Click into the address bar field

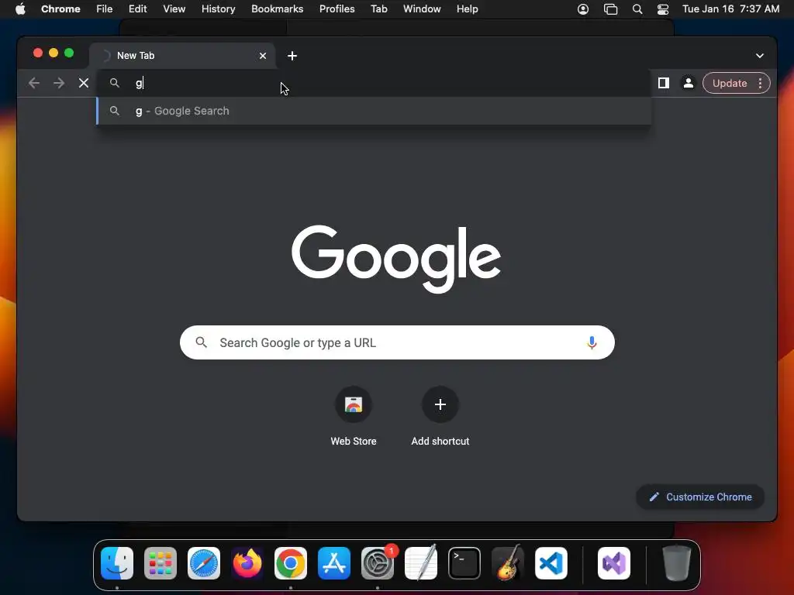[x=374, y=83]
